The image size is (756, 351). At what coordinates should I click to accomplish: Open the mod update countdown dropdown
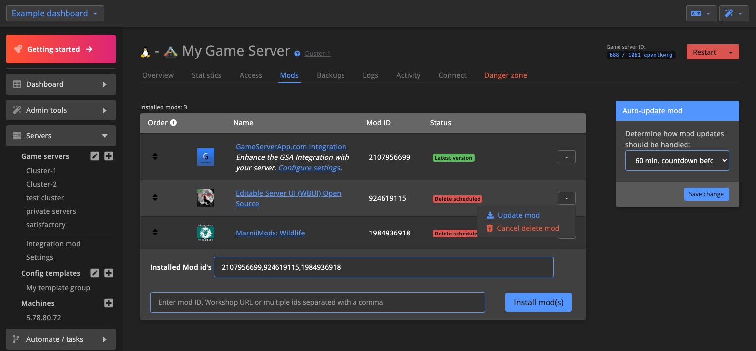[x=677, y=160]
